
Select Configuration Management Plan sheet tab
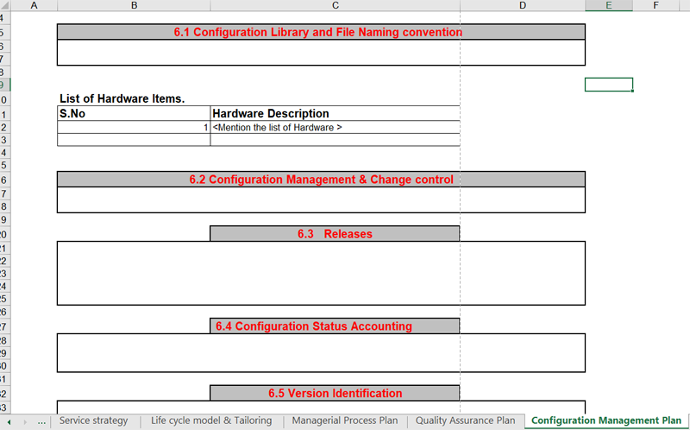606,421
